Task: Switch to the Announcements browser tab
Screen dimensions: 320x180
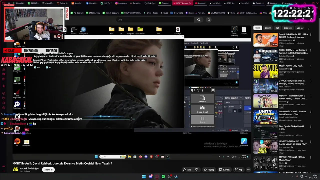Action: pos(200,3)
